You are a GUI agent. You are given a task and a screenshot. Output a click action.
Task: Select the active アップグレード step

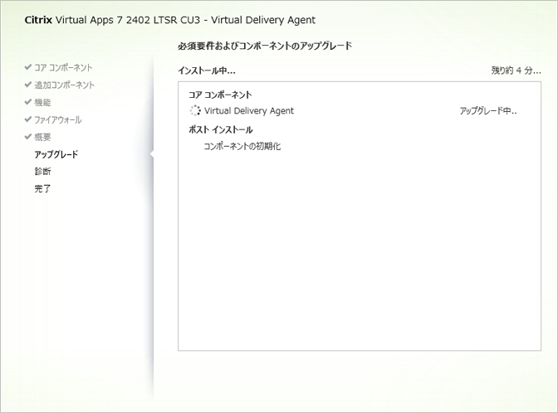coord(56,154)
